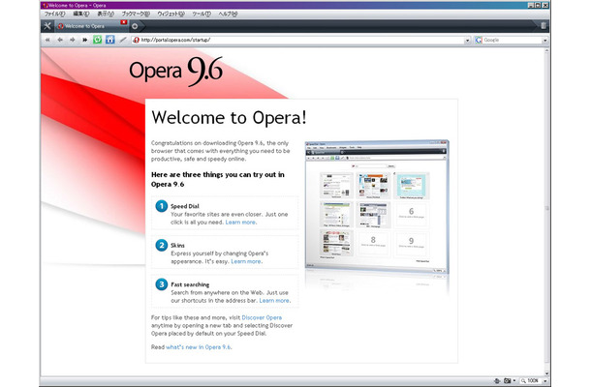Click the Opera icon in title bar
591x387 pixels.
tap(46, 5)
